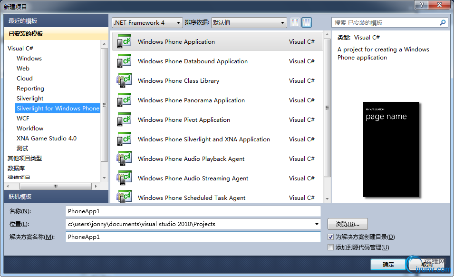Image resolution: width=454 pixels, height=277 pixels.
Task: Click the Windows Phone Class Library icon
Action: click(124, 80)
